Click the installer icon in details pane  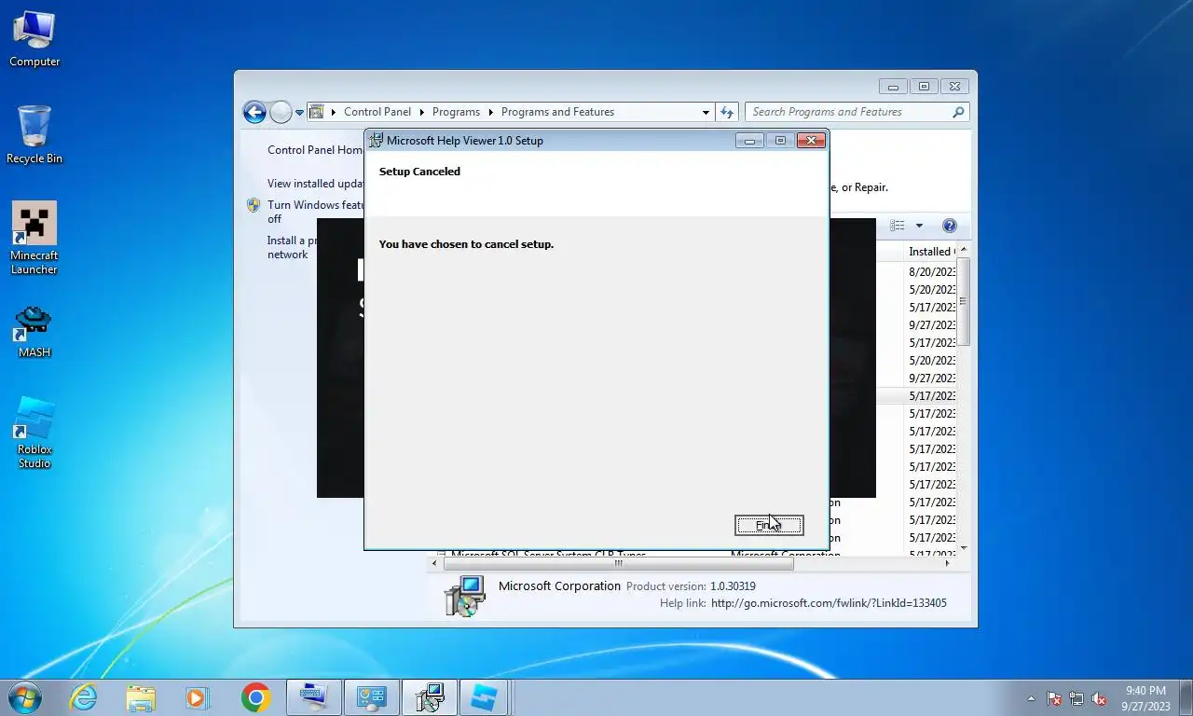(464, 596)
